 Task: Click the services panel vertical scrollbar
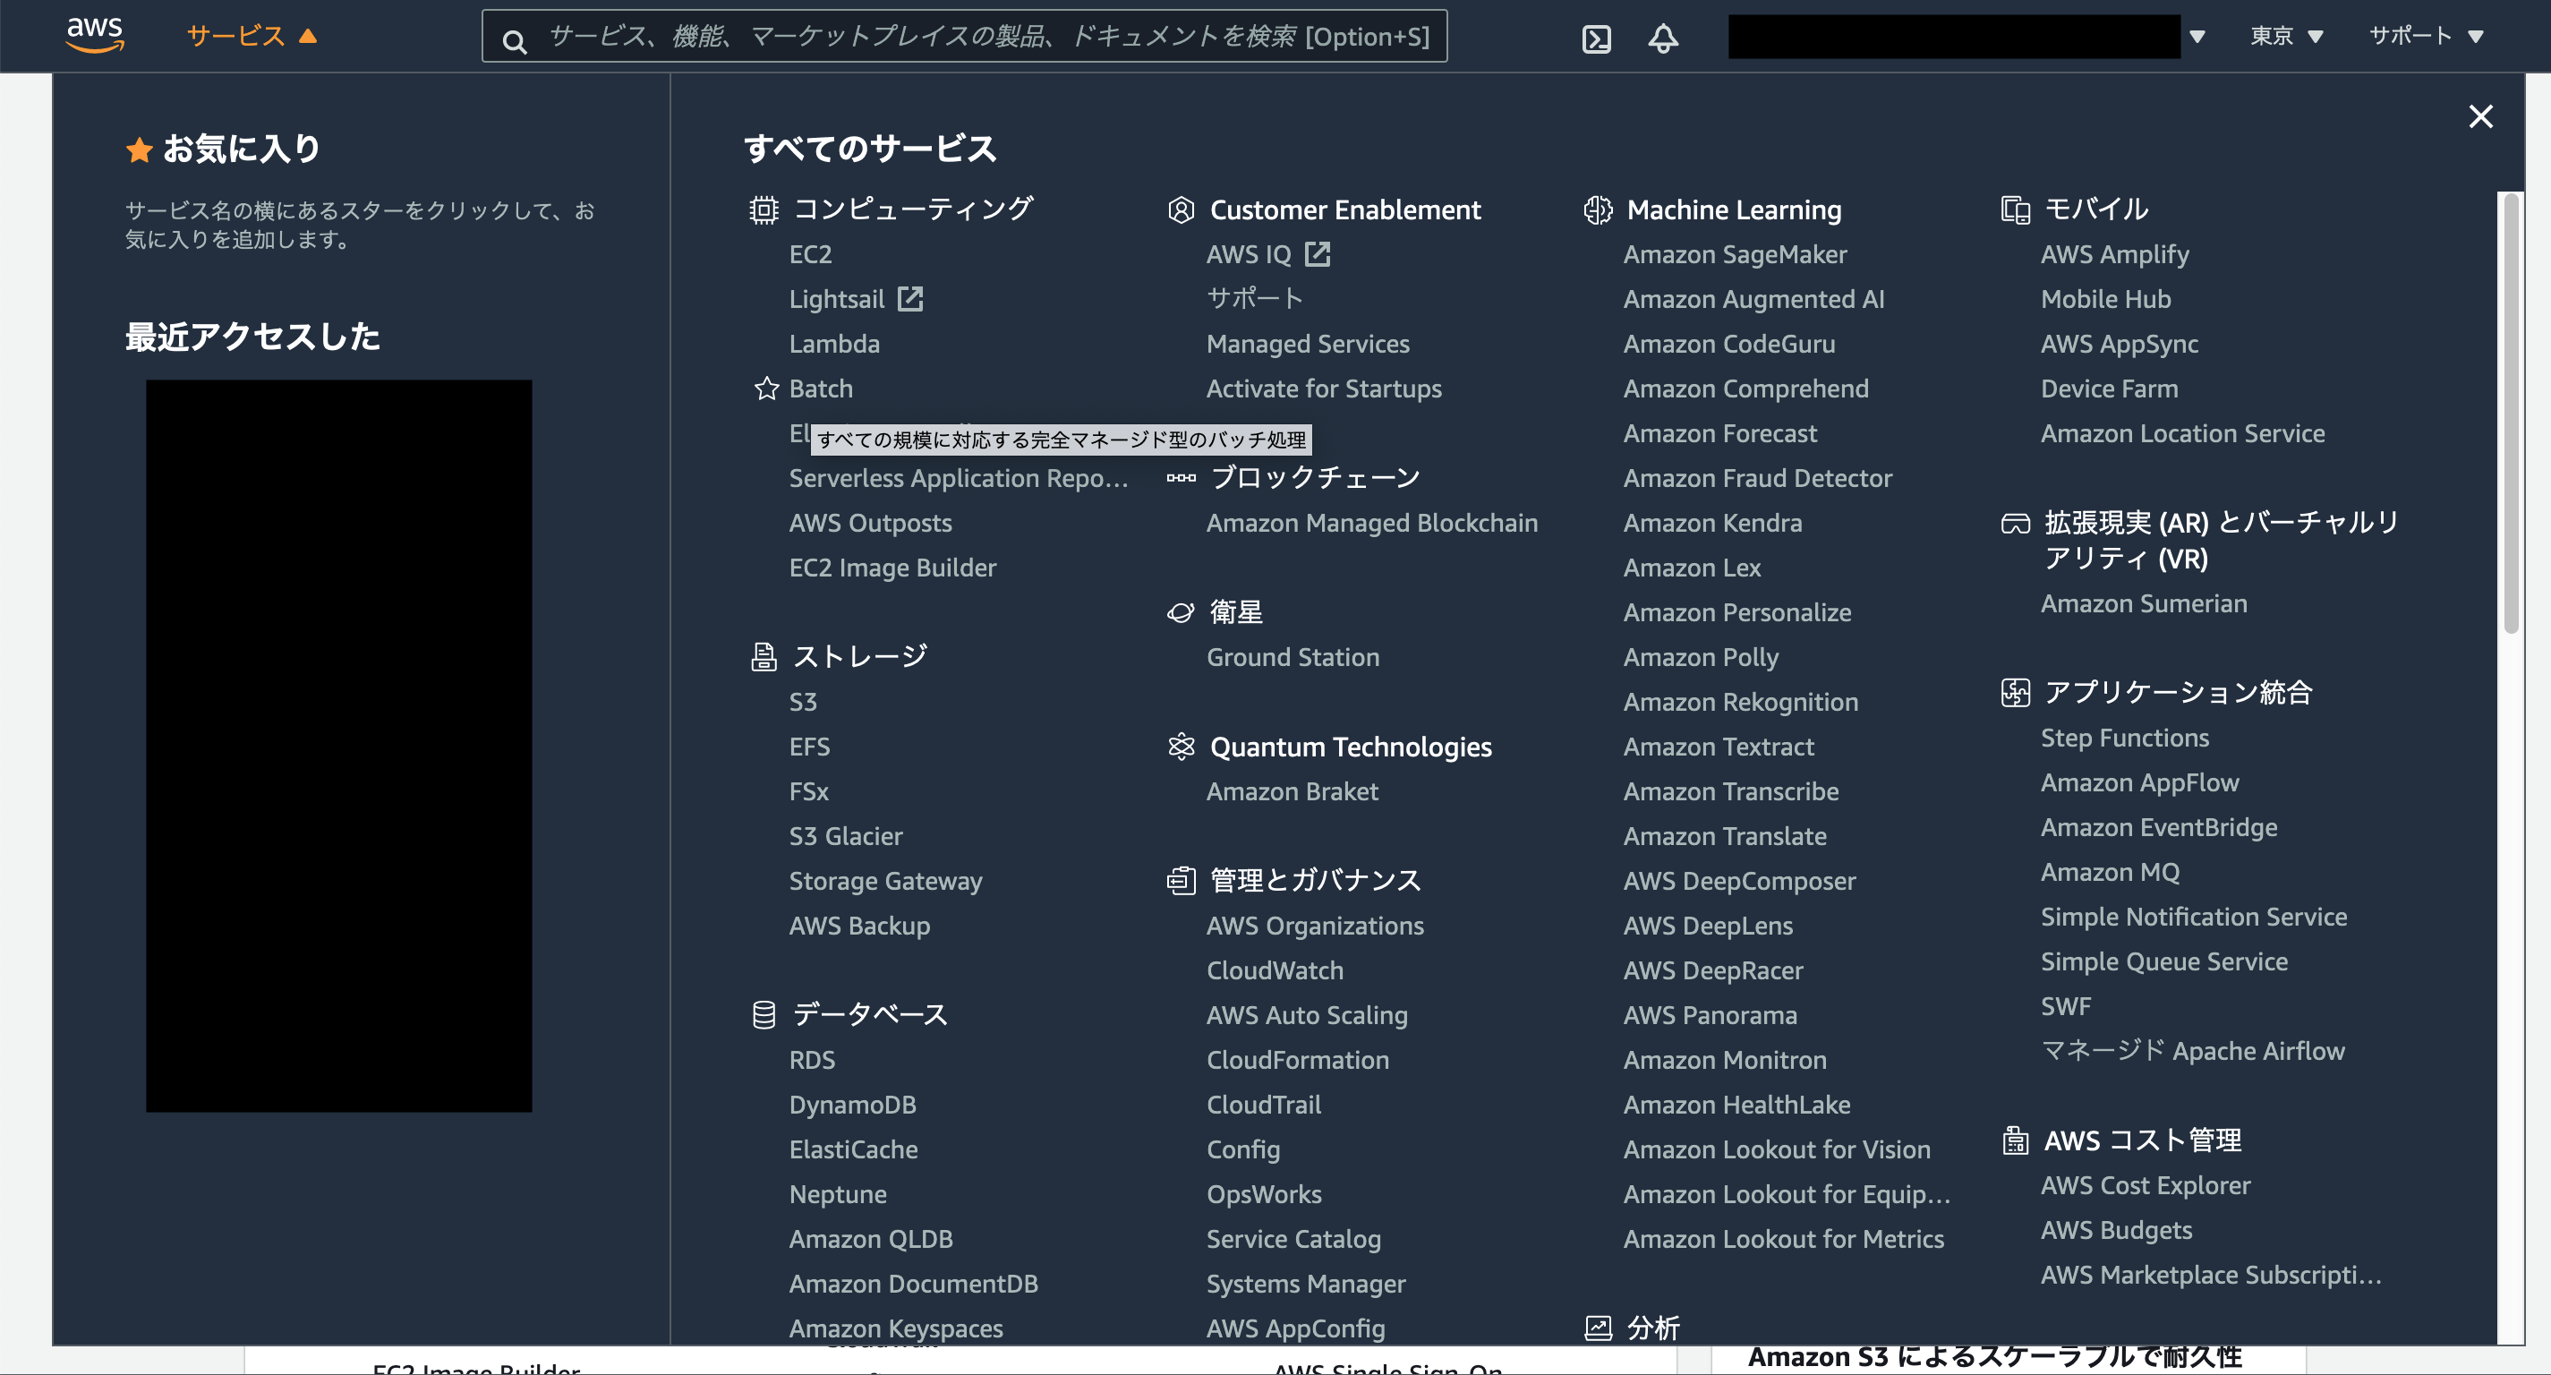[2511, 414]
